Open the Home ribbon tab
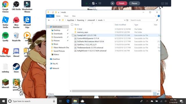186x104 pixels. pos(58,16)
